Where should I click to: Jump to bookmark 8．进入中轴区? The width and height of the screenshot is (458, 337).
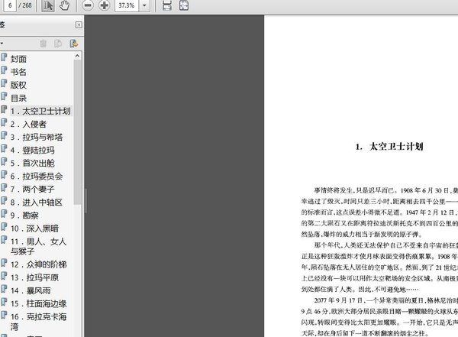point(37,203)
